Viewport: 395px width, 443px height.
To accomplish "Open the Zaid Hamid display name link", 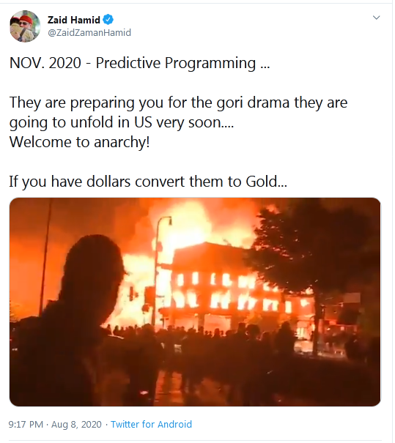I will tap(74, 20).
